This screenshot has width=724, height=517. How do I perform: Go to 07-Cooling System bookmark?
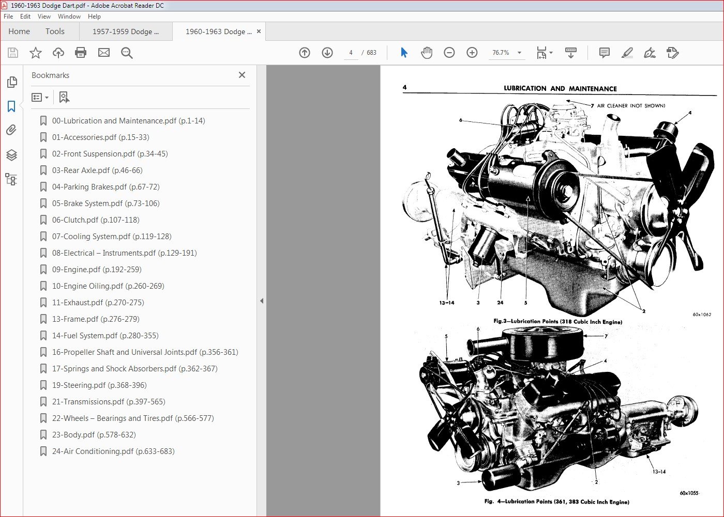pyautogui.click(x=112, y=237)
